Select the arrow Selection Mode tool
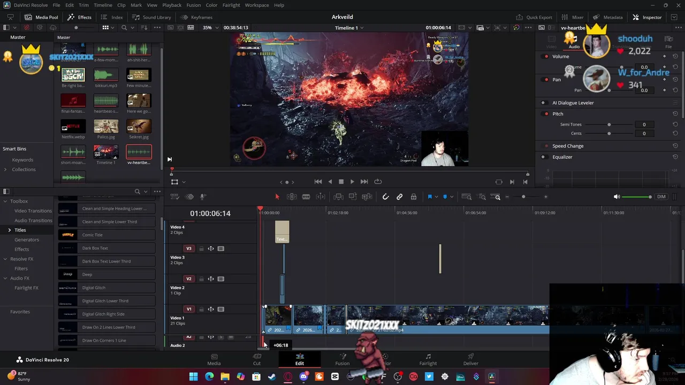 (x=277, y=197)
